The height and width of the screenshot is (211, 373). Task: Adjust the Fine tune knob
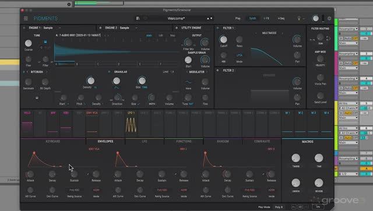coord(29,59)
